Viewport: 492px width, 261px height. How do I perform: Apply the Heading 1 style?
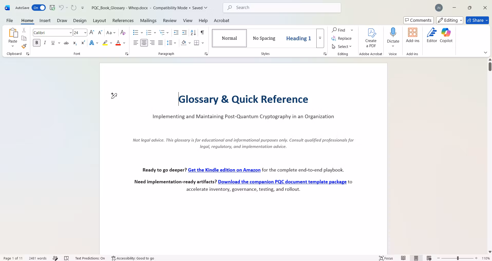(299, 38)
